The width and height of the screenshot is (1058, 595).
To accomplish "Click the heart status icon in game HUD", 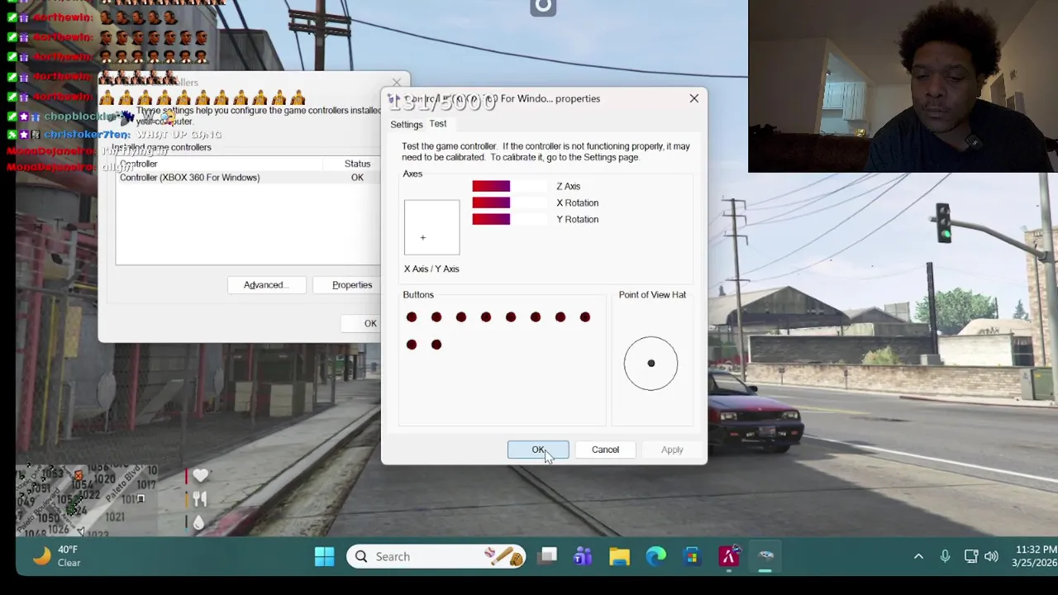I will [x=200, y=475].
